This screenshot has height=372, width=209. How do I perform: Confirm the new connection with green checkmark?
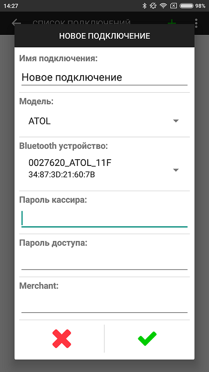coord(147,339)
